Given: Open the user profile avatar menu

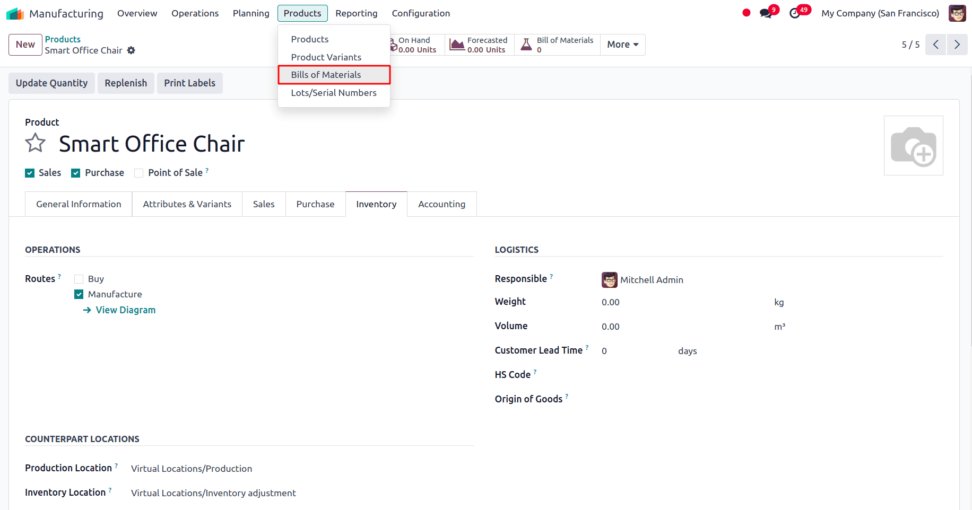Looking at the screenshot, I should tap(957, 13).
